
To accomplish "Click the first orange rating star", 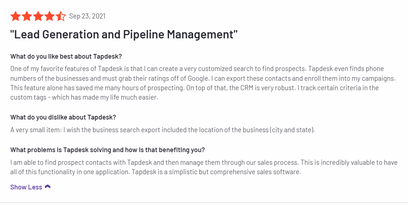I will pos(16,16).
